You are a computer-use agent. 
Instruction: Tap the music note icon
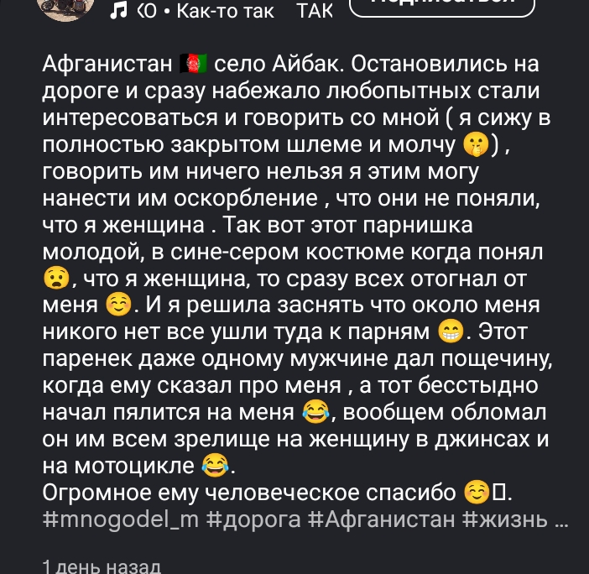click(119, 10)
